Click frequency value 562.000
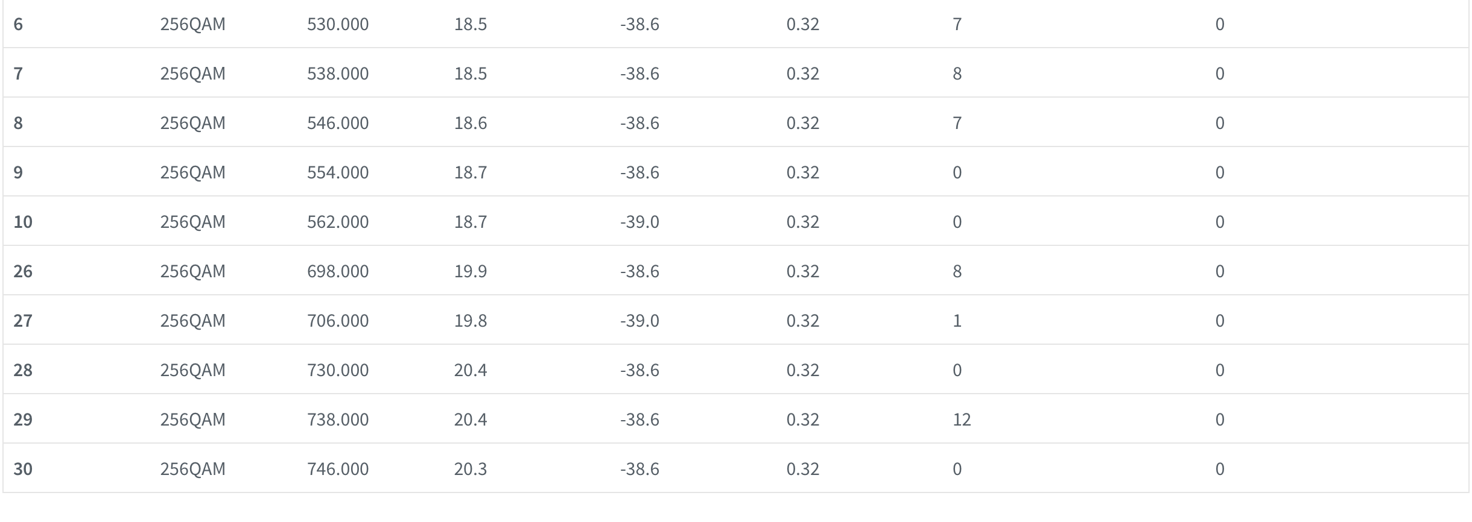Viewport: 1472px width, 522px height. 338,222
